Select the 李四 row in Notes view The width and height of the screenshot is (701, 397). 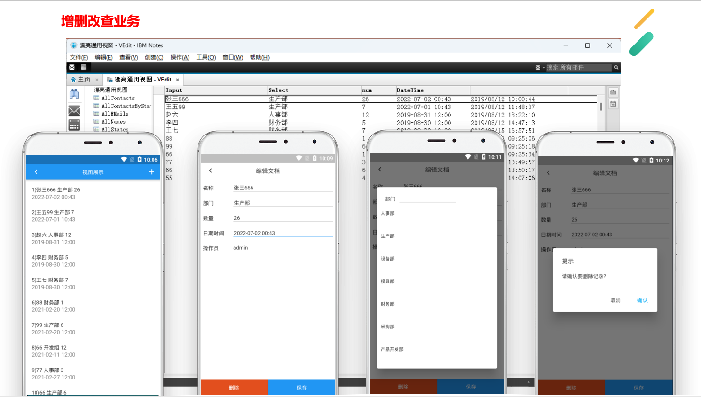click(x=381, y=123)
